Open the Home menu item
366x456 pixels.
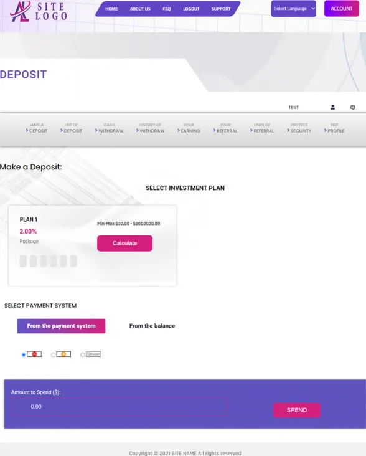(111, 9)
